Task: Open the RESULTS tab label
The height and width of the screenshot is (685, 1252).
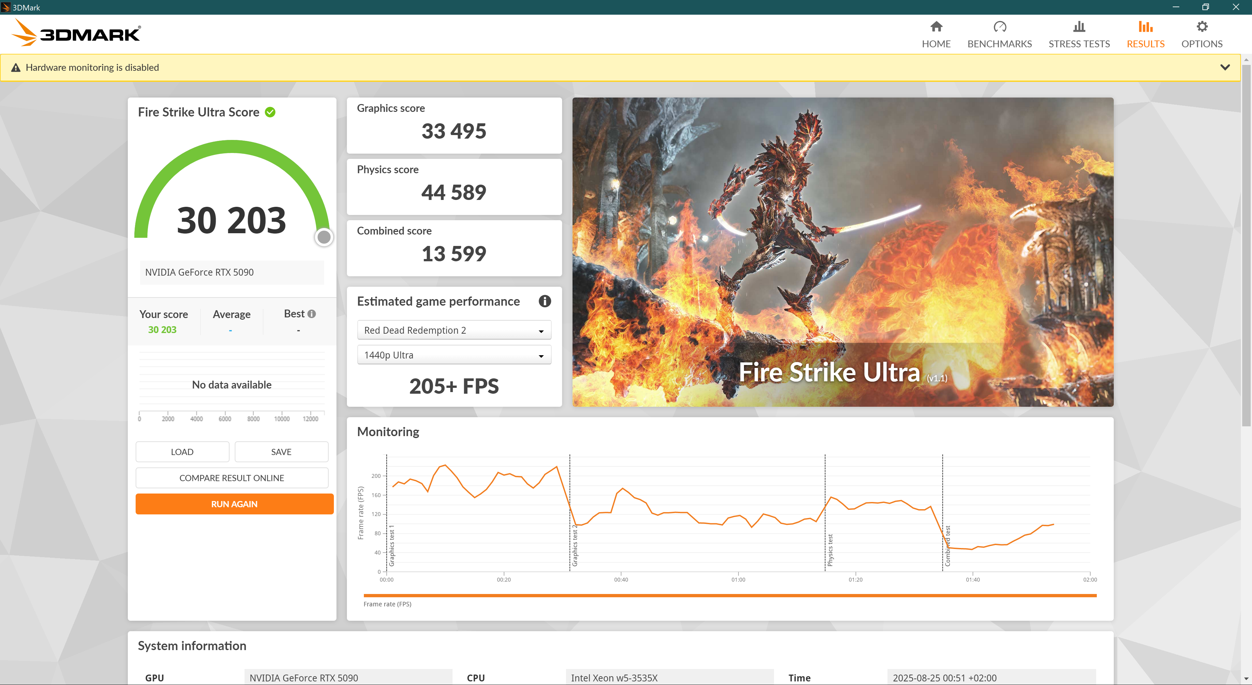Action: tap(1145, 44)
